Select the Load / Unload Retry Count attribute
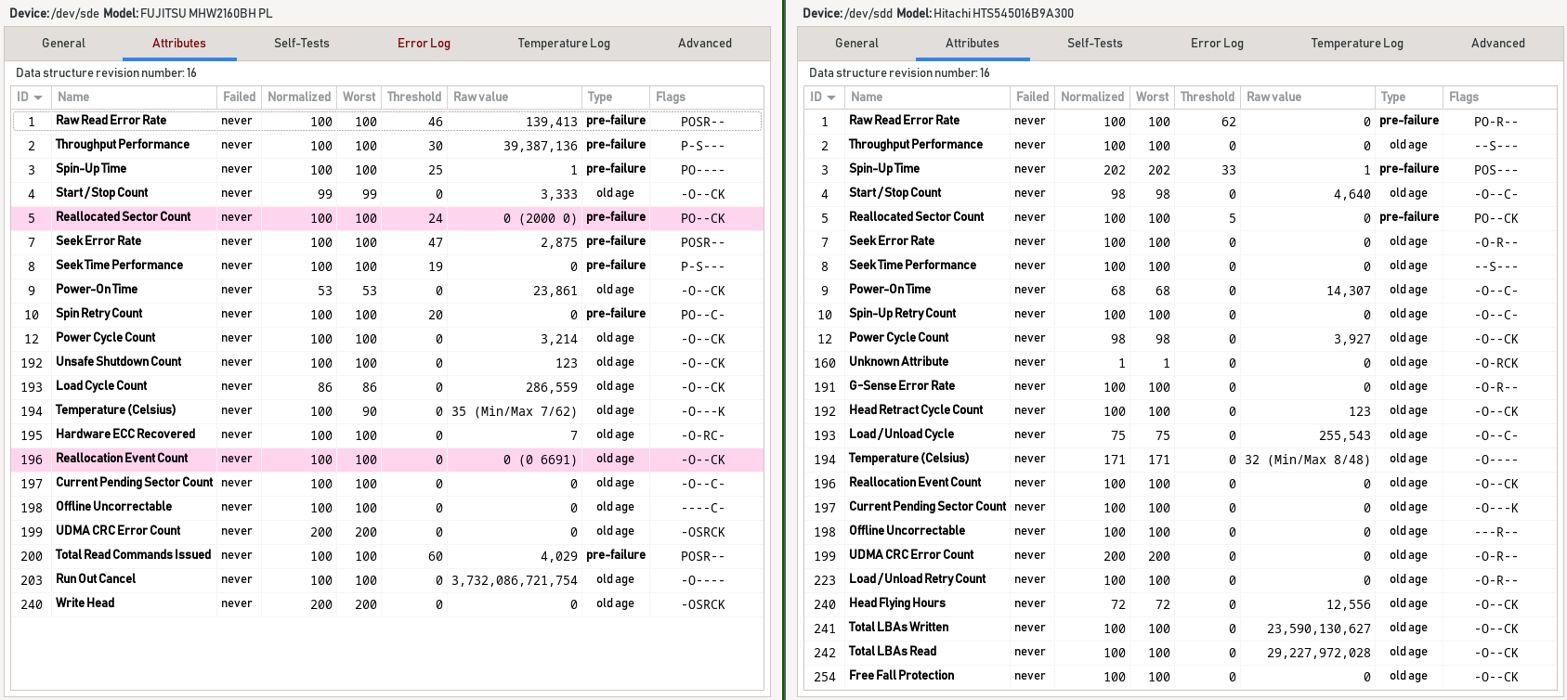This screenshot has height=700, width=1567. 918,579
